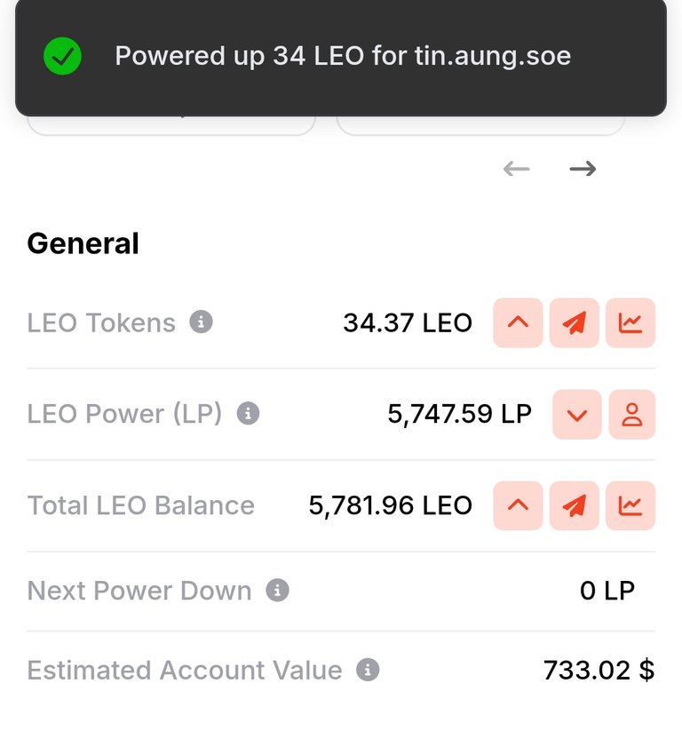Show info for Estimated Account Value

(x=368, y=670)
